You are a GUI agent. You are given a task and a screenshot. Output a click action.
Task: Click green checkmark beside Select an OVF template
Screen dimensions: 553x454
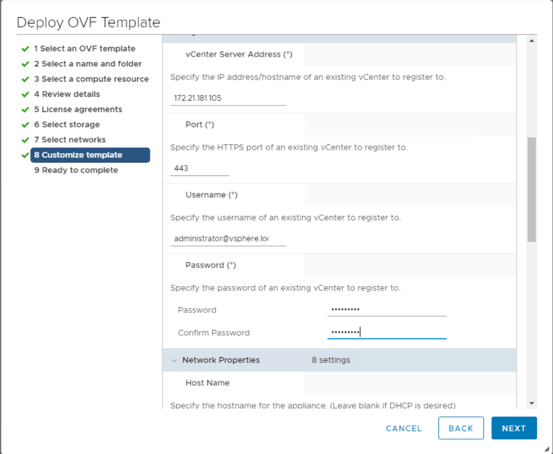point(26,49)
